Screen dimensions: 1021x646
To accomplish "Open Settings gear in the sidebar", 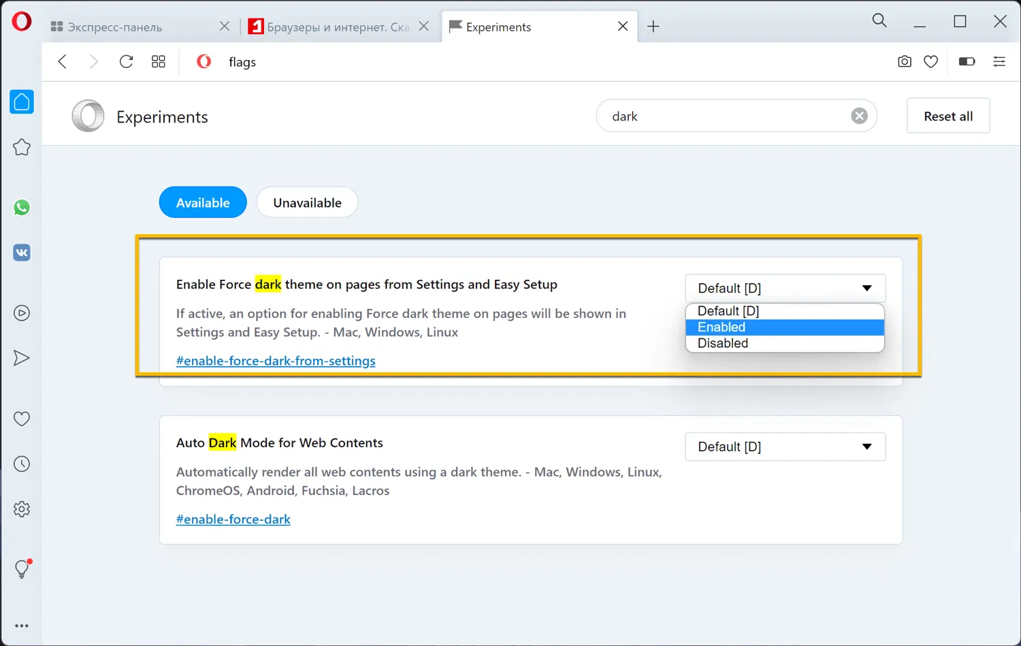I will (22, 509).
